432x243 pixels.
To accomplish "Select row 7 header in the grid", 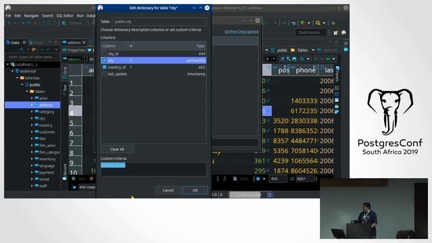I will click(75, 142).
